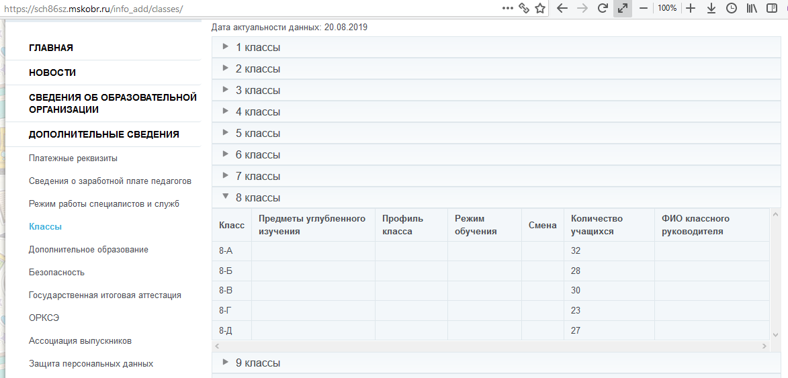Open the library bookshelf icon

(x=752, y=8)
